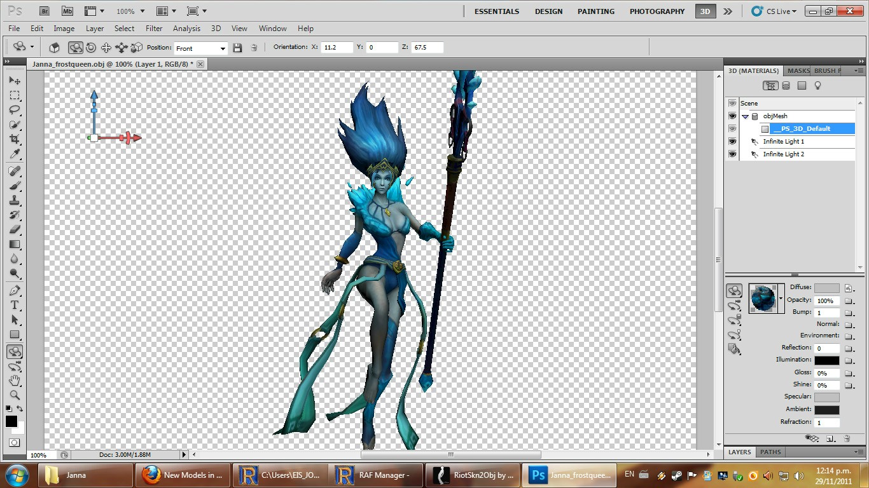
Task: Filter 3D panel by lights
Action: point(818,86)
